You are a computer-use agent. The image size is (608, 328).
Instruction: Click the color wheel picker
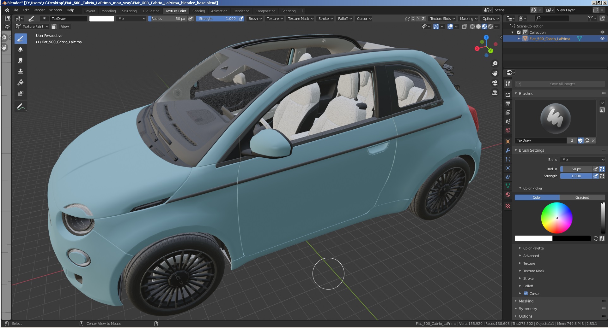pos(556,218)
